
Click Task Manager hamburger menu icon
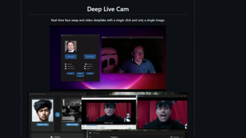90,137
